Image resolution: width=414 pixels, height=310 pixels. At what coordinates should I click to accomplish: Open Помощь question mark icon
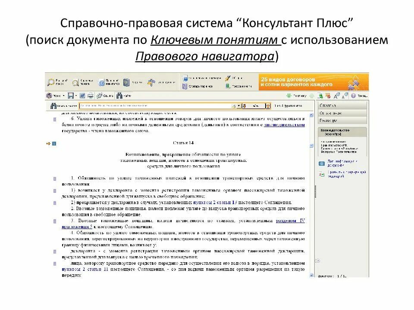(354, 96)
